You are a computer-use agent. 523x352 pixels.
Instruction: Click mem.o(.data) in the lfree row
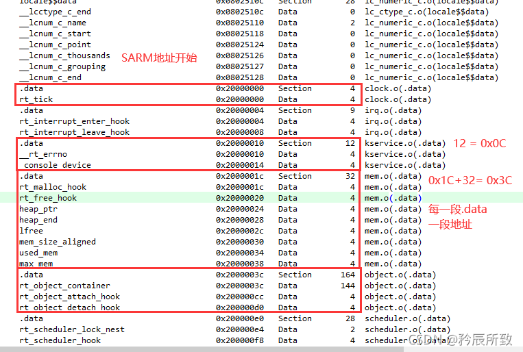tap(393, 231)
